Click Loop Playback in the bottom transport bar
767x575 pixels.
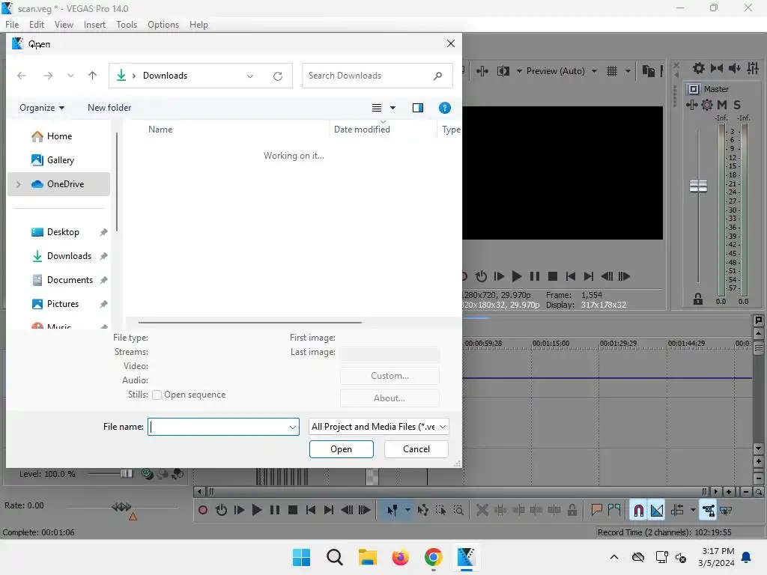tap(221, 510)
